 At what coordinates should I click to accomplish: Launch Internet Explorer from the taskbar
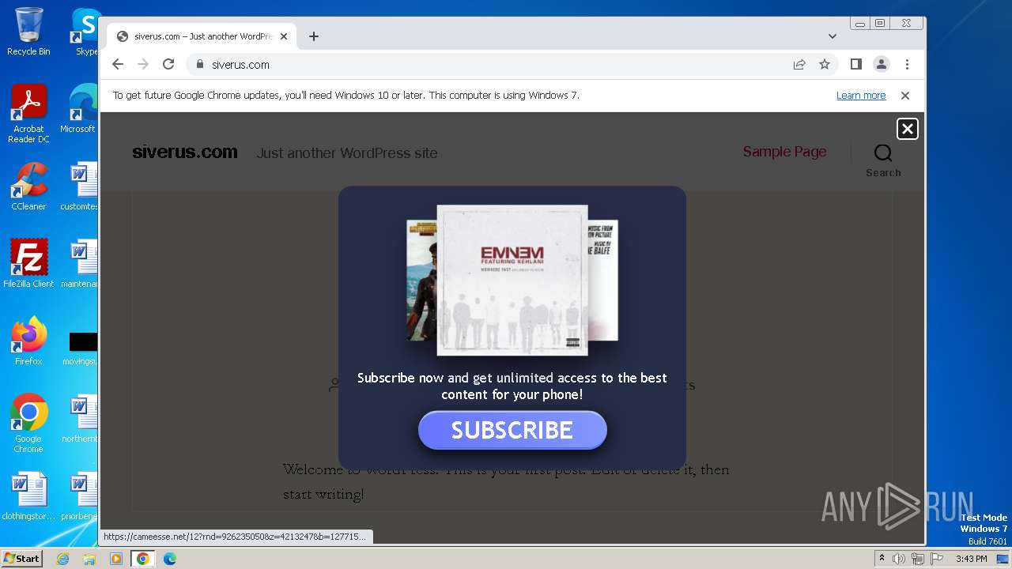[x=62, y=559]
